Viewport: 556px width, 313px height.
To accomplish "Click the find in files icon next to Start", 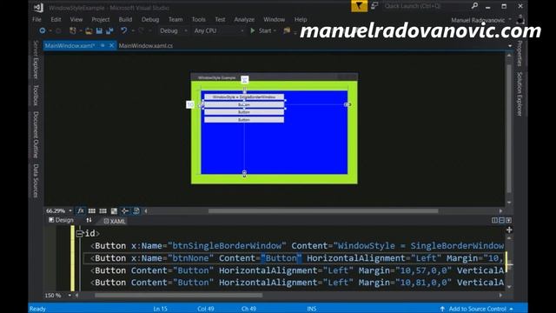I will point(287,31).
